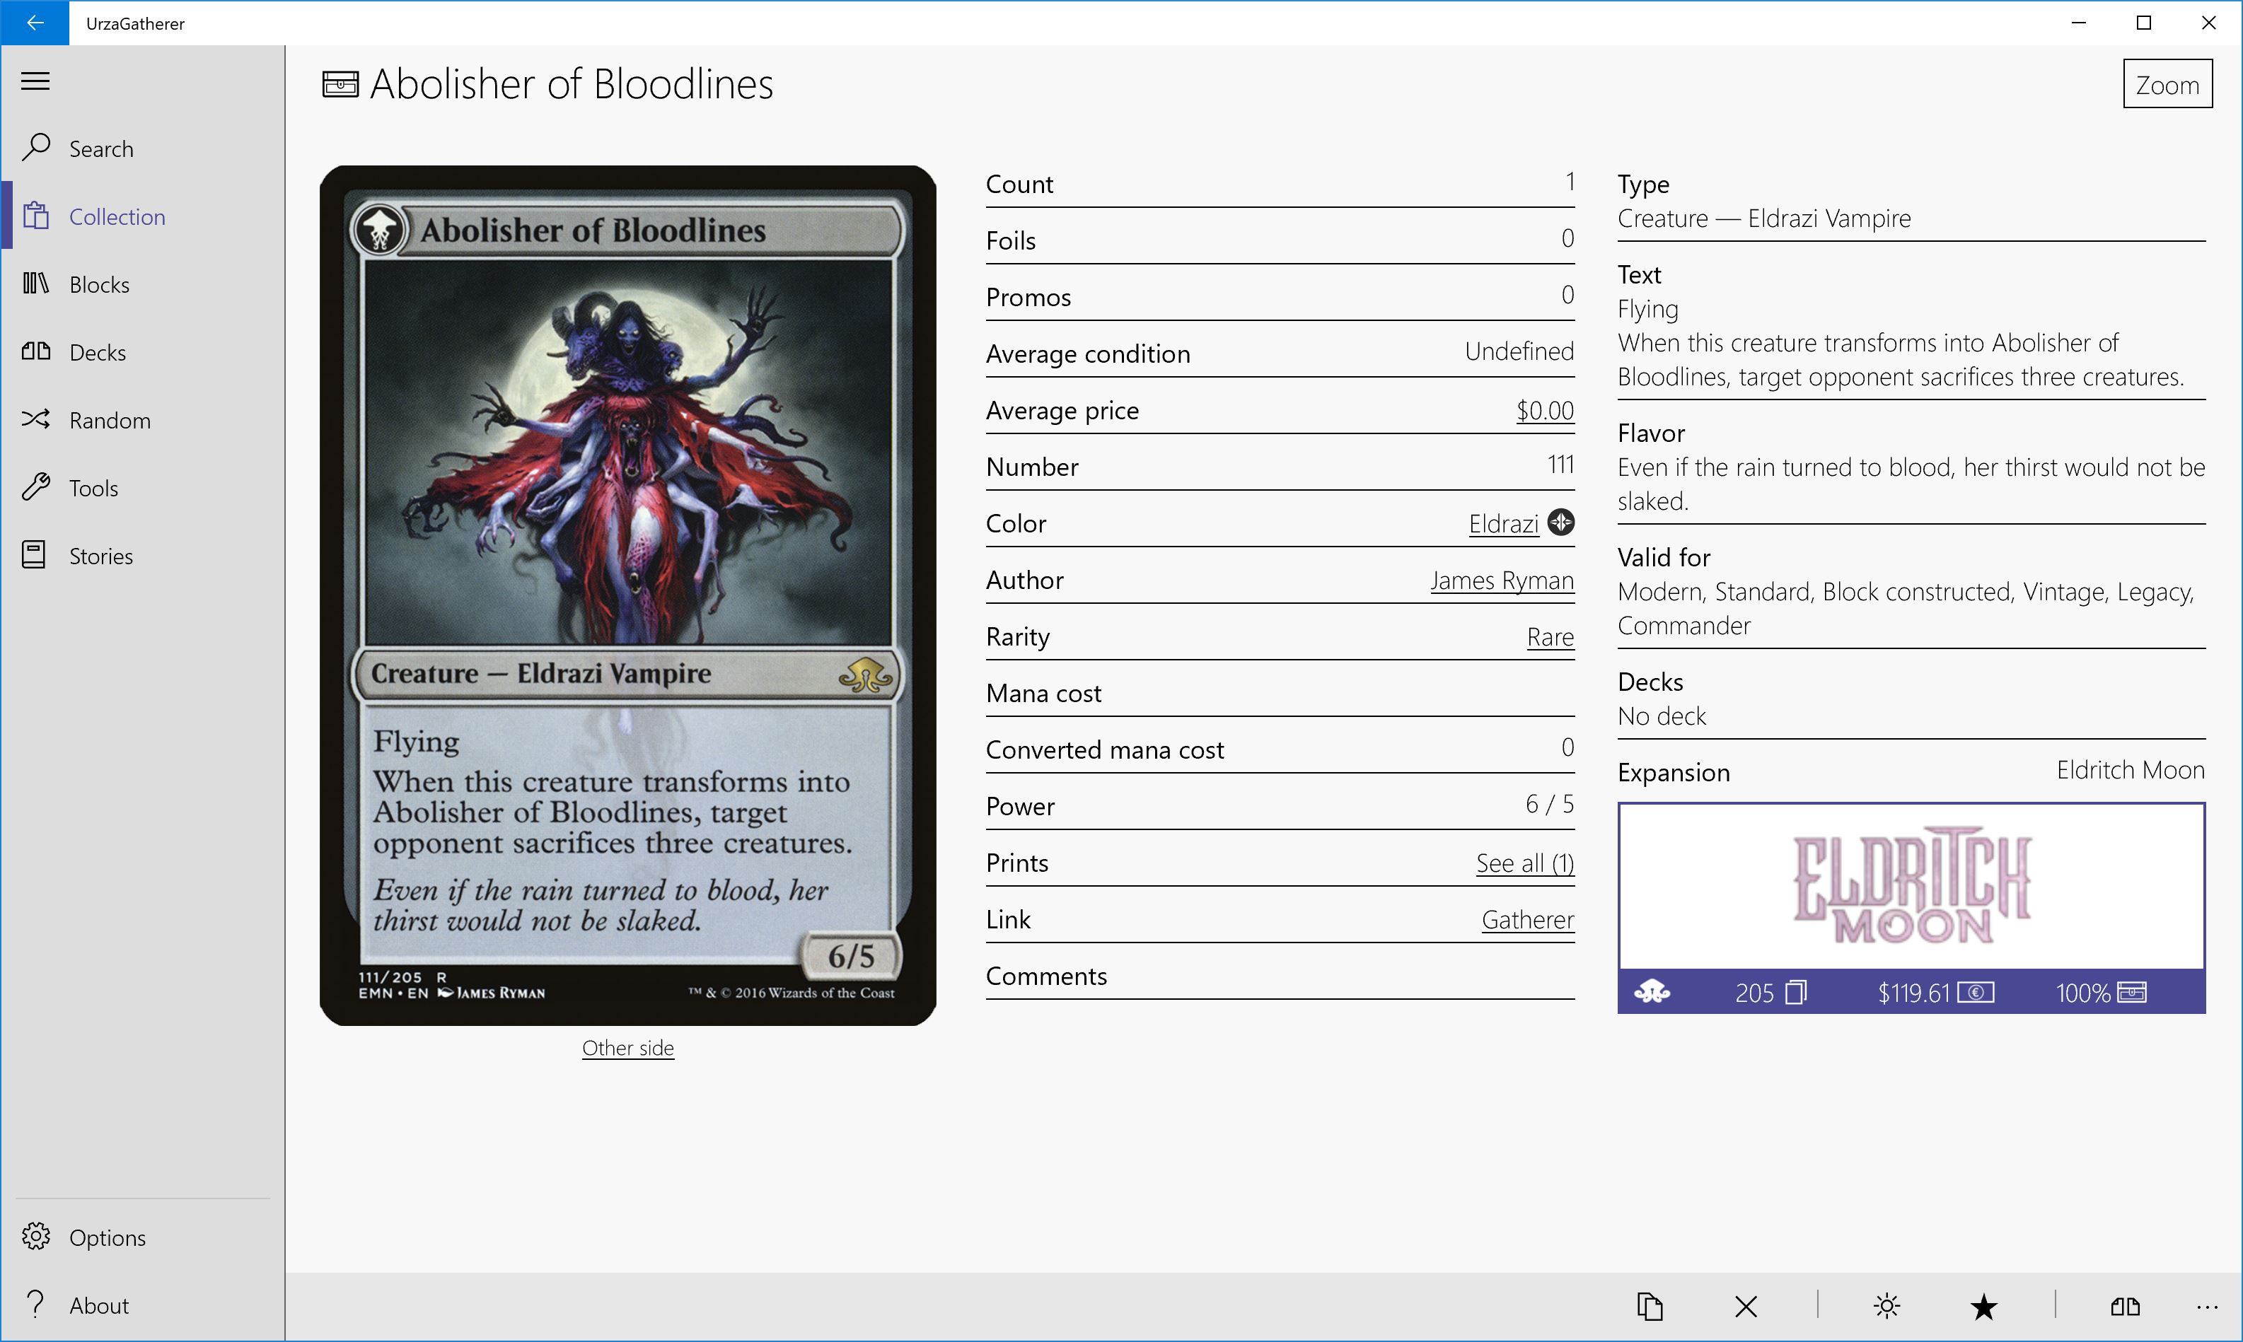Click the $119.61 set price icon
This screenshot has height=1342, width=2243.
[1976, 993]
